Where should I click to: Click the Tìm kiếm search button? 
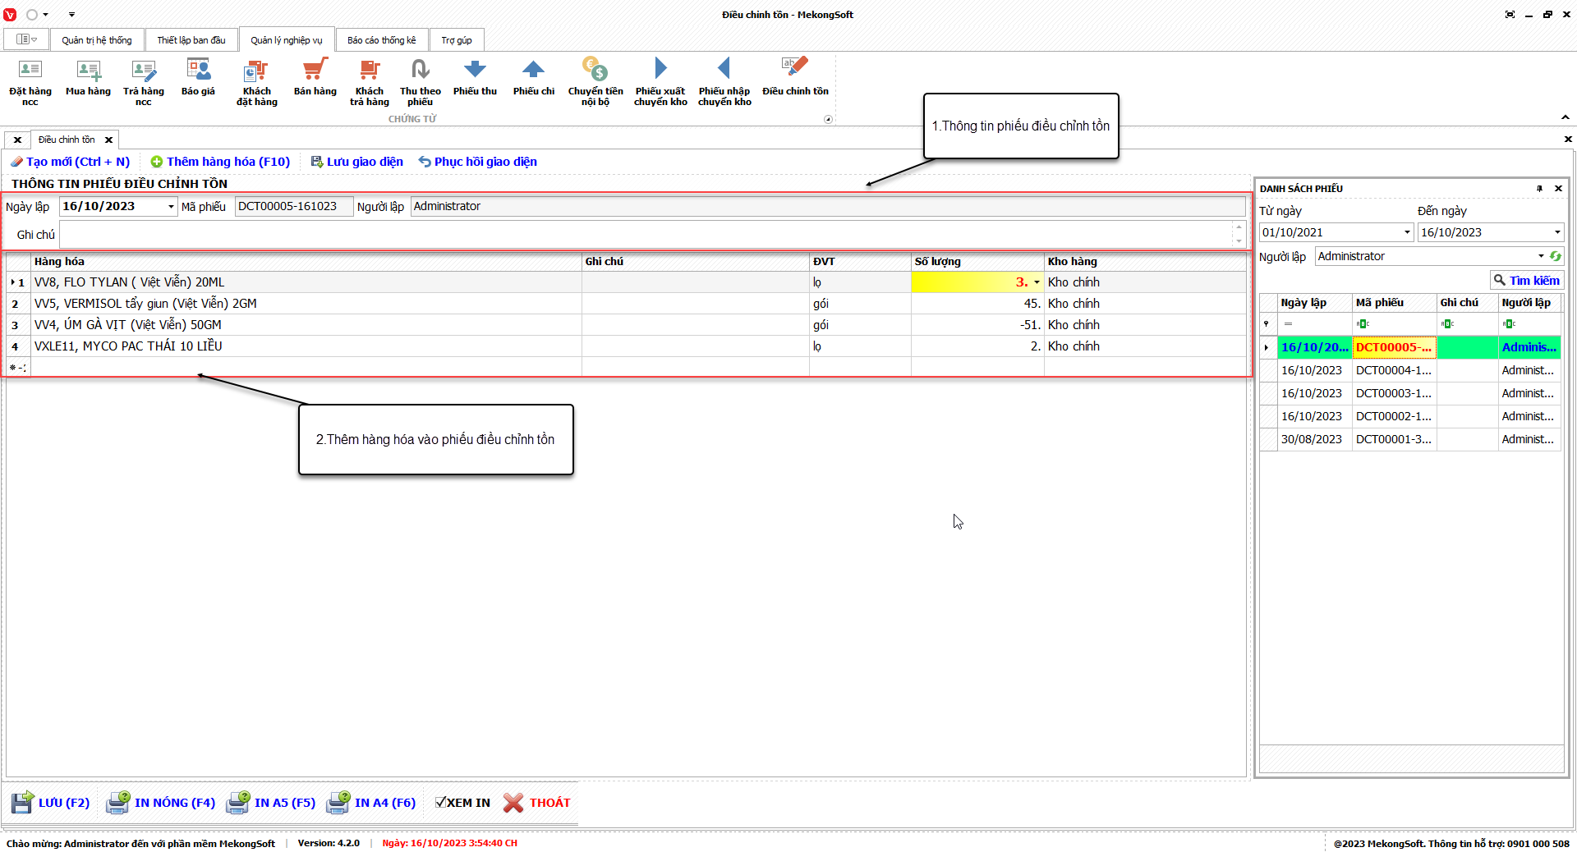coord(1526,281)
